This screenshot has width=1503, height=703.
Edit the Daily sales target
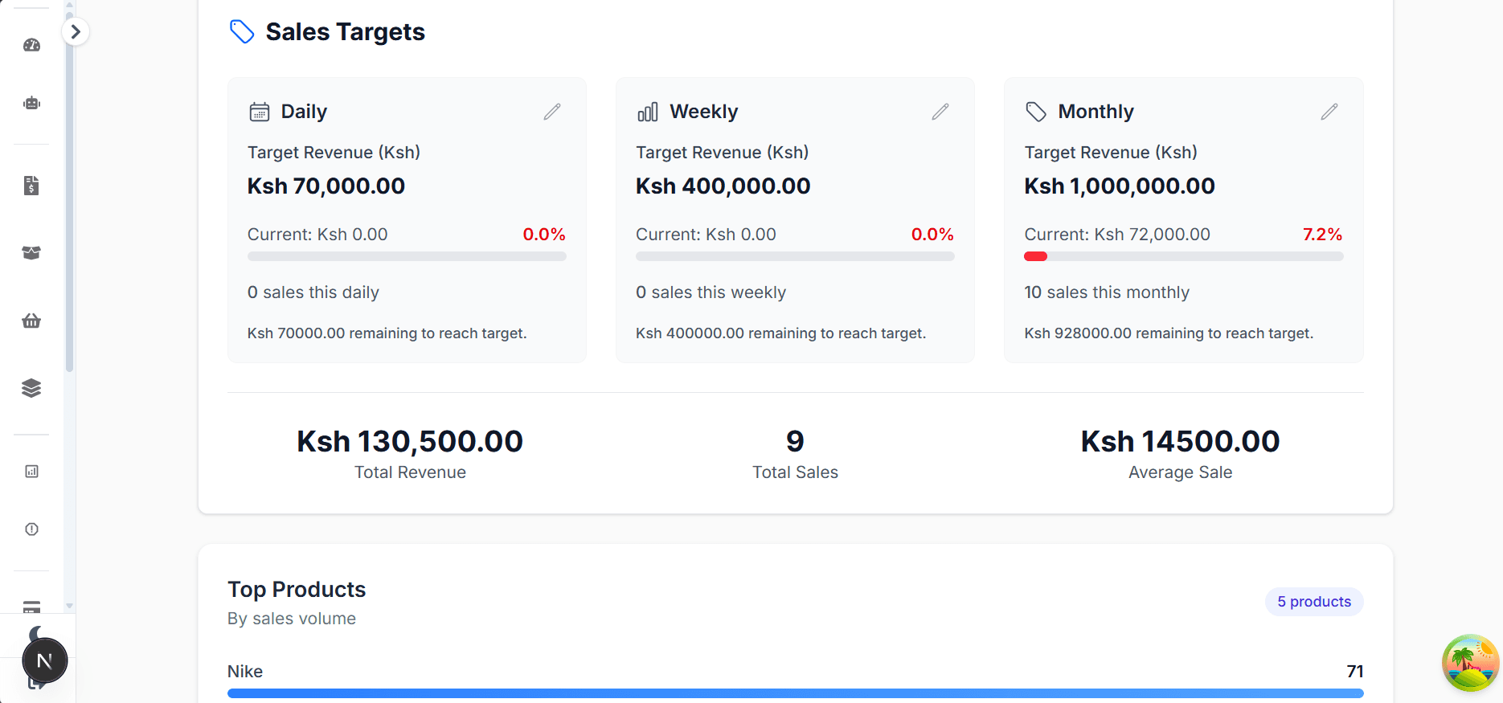[552, 112]
